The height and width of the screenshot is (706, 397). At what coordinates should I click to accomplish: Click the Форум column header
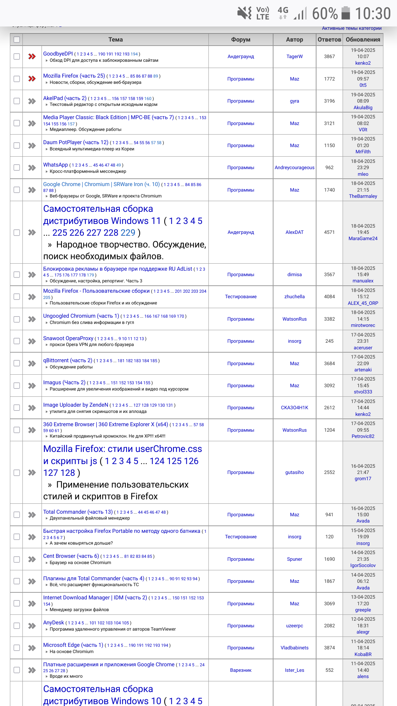241,40
